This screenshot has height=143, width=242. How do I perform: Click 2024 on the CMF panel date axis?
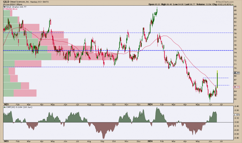[150, 141]
